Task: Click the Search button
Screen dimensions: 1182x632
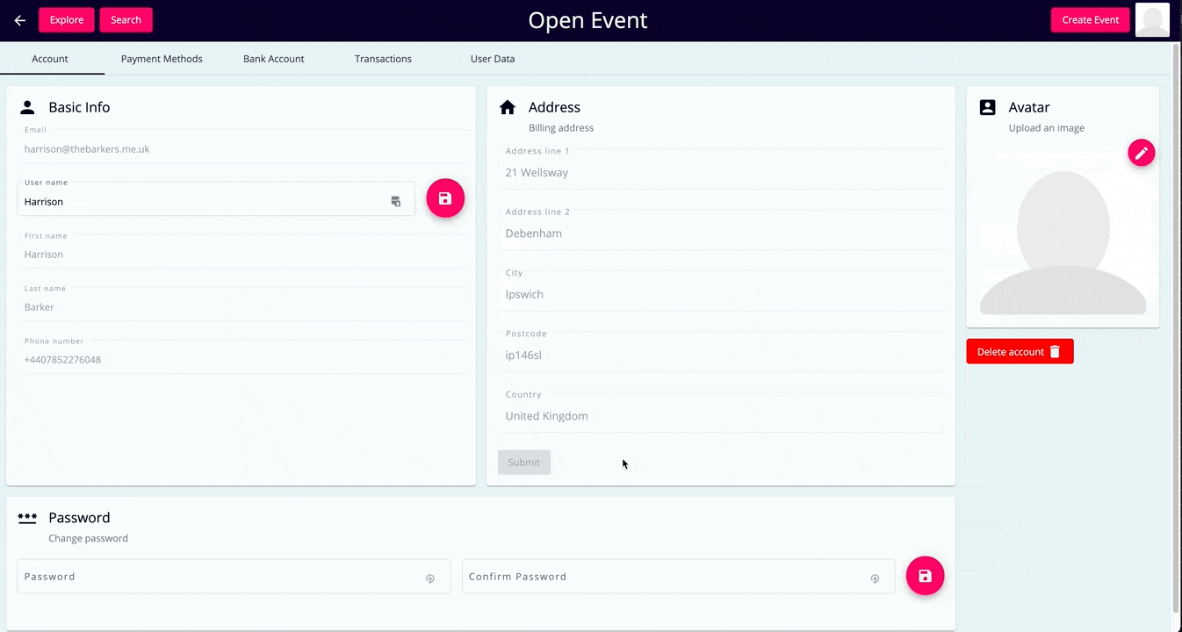Action: pyautogui.click(x=126, y=20)
